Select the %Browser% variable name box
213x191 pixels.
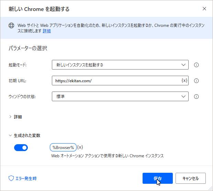[x=63, y=147]
